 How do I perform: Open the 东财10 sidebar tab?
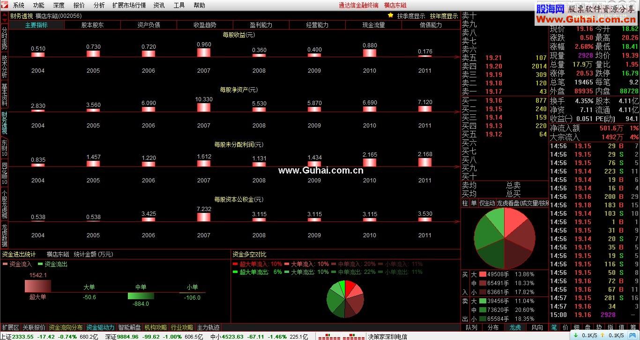[x=4, y=148]
